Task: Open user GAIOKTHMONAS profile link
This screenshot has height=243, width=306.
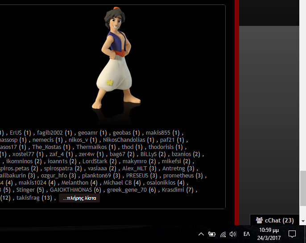Action: pos(71,190)
